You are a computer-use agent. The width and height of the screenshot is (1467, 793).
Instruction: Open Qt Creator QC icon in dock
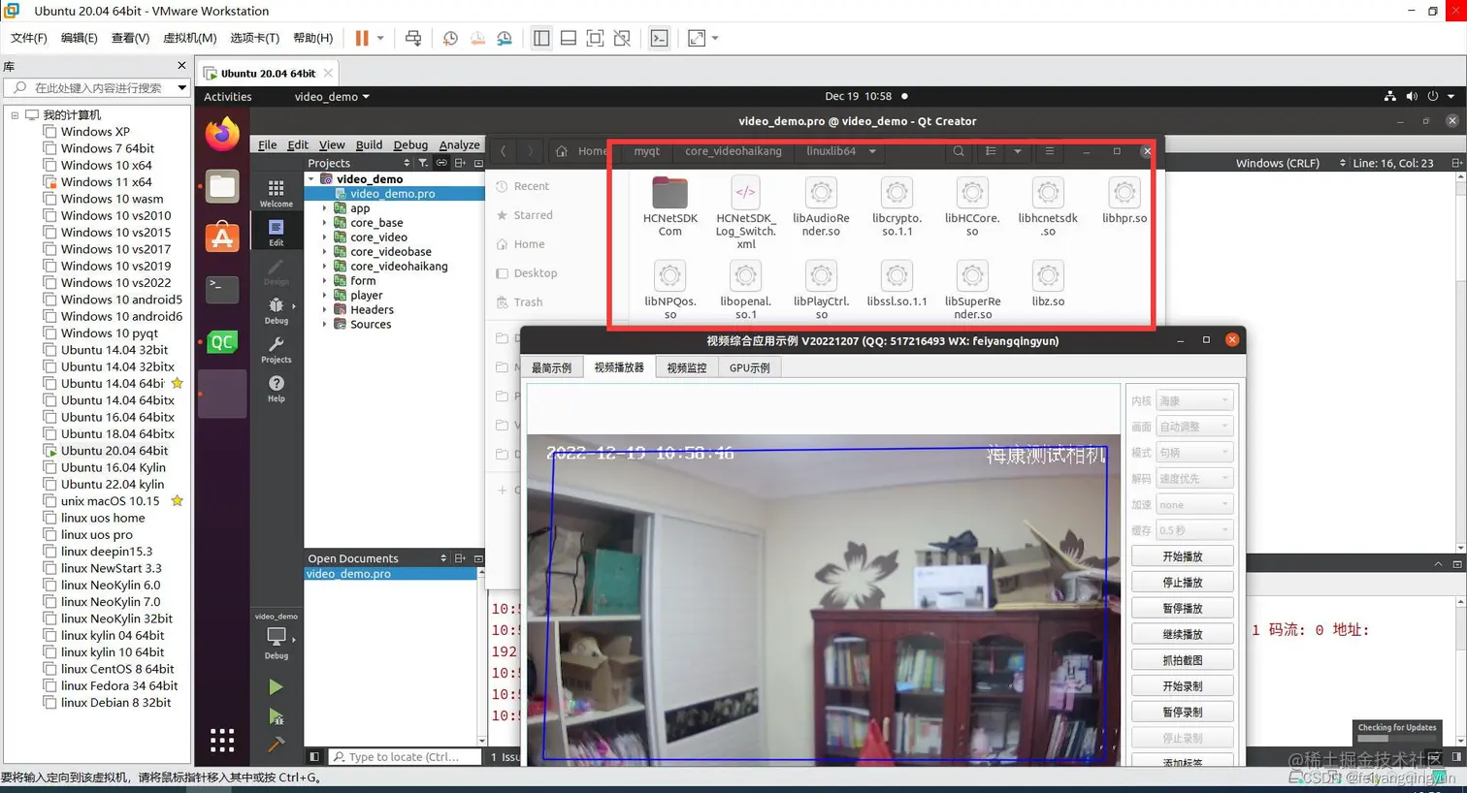pos(222,341)
